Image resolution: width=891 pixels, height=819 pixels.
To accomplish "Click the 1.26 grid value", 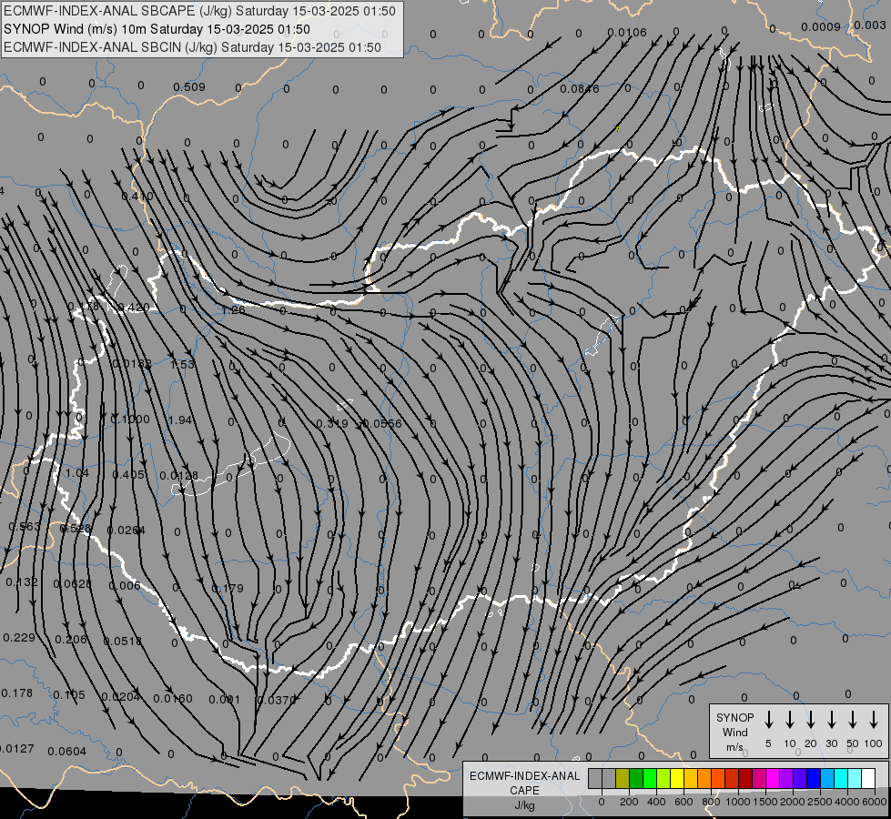I will pyautogui.click(x=234, y=309).
